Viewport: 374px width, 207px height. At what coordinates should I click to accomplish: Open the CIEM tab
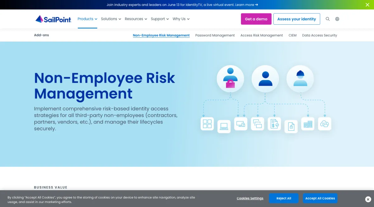(293, 35)
